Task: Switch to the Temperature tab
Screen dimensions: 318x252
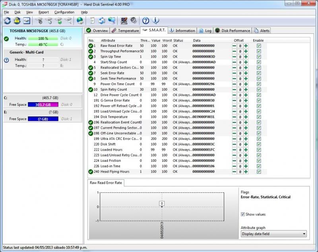Action: [x=125, y=31]
